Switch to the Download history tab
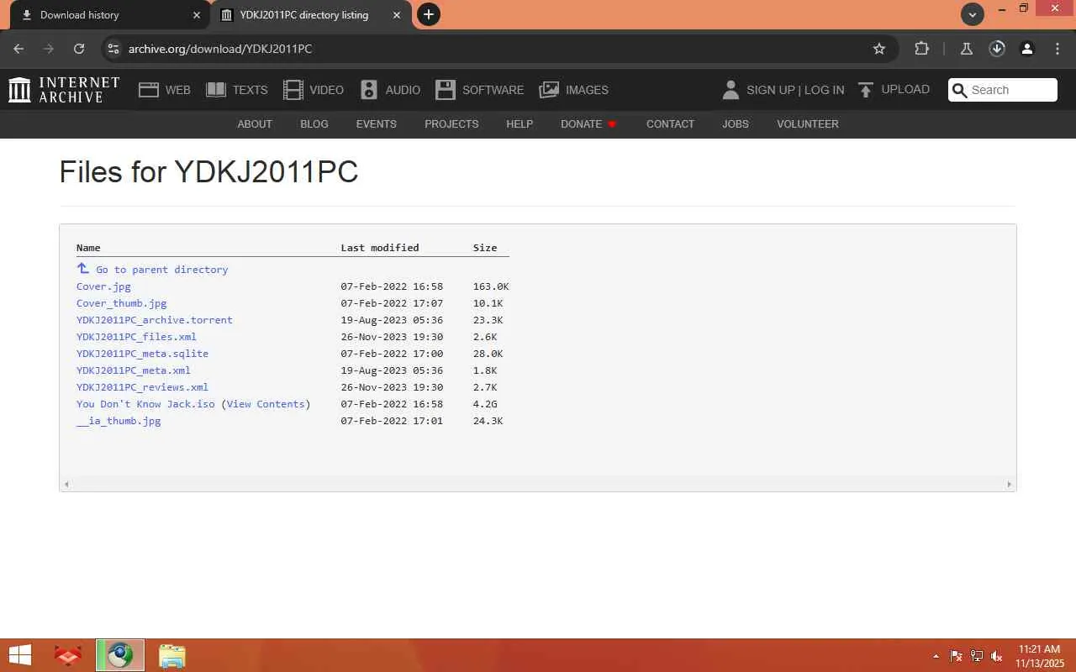1076x672 pixels. 109,15
